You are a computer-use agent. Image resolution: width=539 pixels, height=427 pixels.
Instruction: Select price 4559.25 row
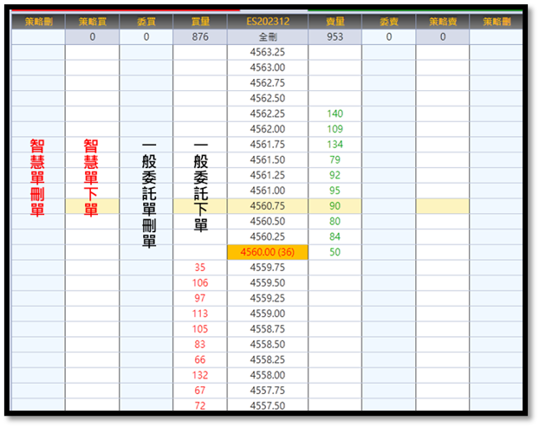(268, 298)
